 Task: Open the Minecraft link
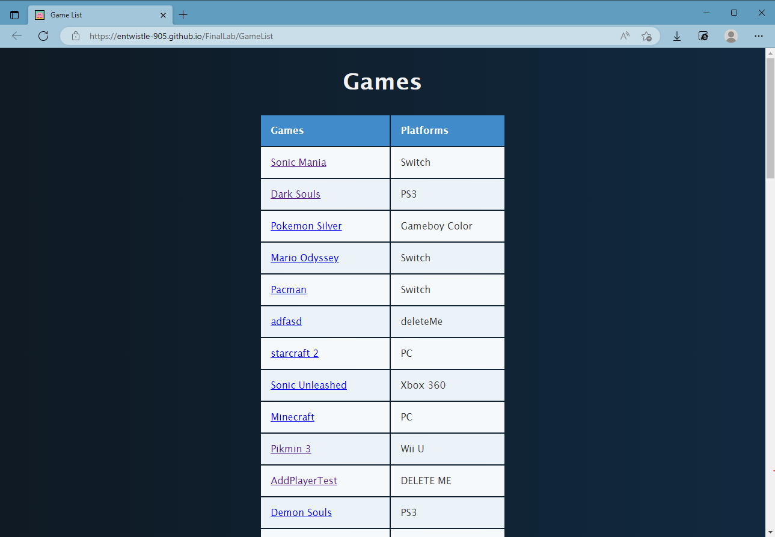[292, 417]
